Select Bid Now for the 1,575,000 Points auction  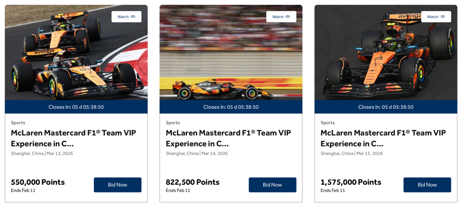pyautogui.click(x=427, y=185)
